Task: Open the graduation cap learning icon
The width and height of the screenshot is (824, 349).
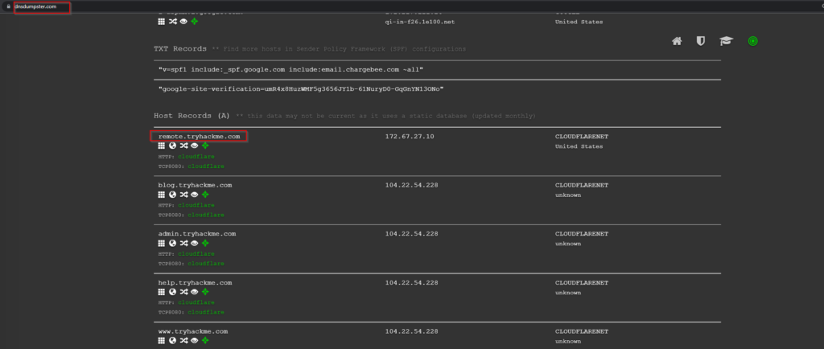Action: [725, 41]
